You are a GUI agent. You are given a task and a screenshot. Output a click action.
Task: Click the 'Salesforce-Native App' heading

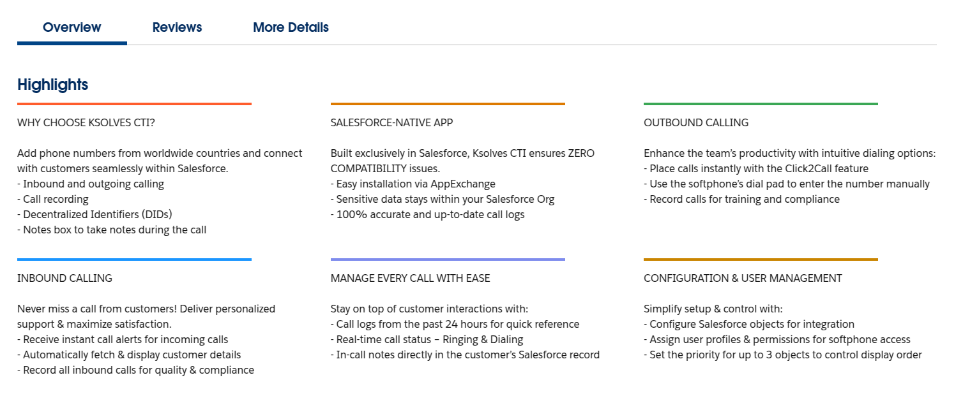(x=391, y=122)
